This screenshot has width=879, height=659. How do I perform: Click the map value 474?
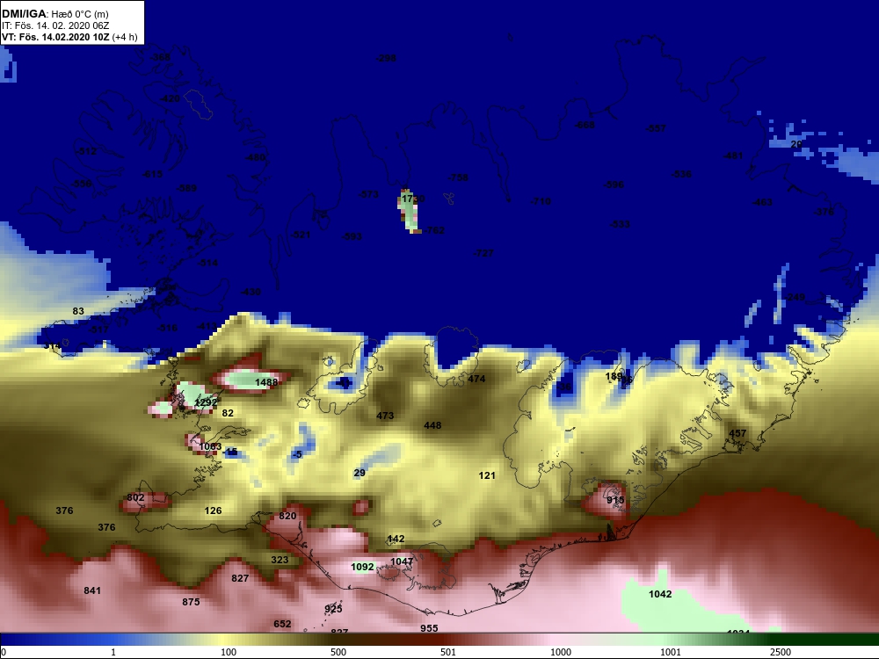click(x=476, y=379)
